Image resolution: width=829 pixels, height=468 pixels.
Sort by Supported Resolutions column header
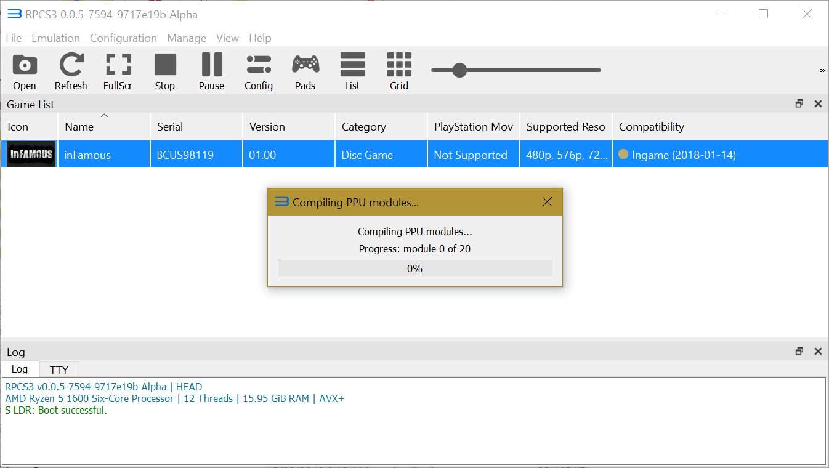[566, 127]
